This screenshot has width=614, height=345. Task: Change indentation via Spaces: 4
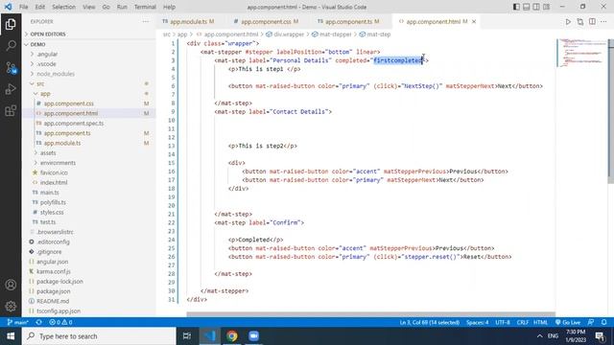pyautogui.click(x=477, y=322)
